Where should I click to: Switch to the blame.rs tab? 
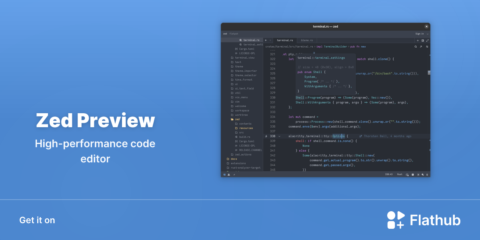pos(307,40)
